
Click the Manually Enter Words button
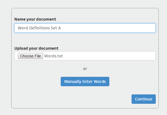[85, 82]
